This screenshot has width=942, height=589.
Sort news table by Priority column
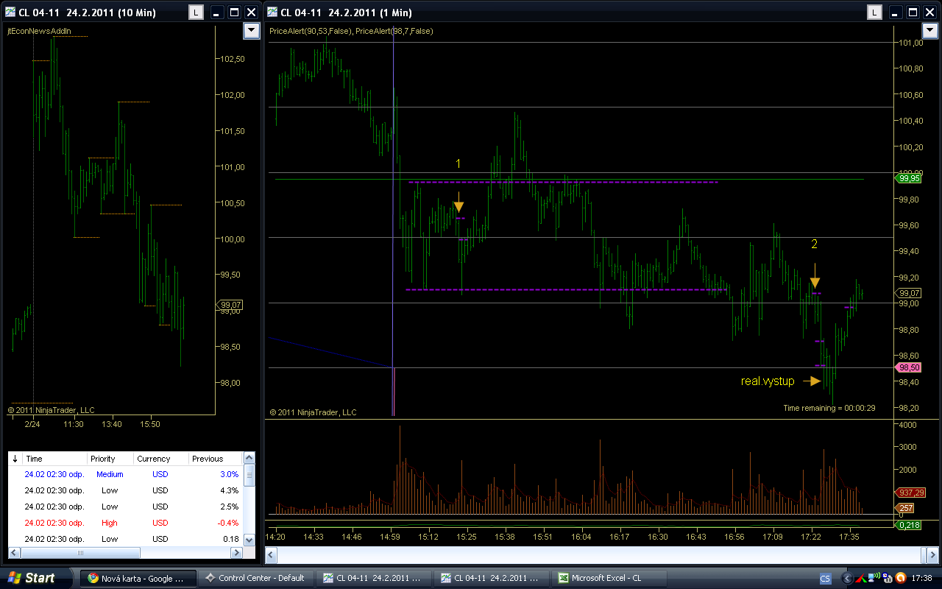pyautogui.click(x=109, y=459)
